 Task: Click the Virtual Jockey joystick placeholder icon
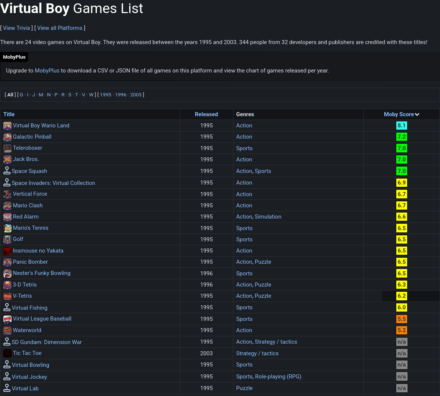click(x=7, y=376)
